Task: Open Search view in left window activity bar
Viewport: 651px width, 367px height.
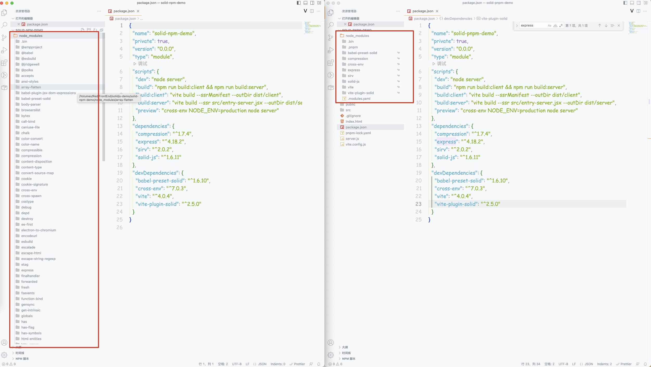Action: click(4, 25)
